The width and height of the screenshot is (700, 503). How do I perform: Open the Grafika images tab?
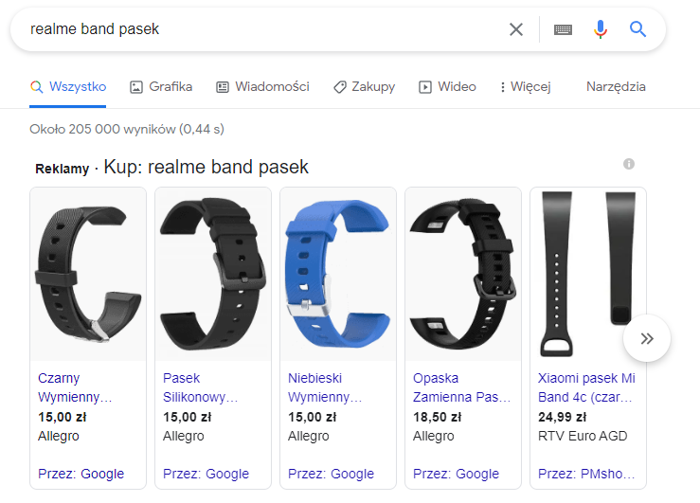[161, 86]
